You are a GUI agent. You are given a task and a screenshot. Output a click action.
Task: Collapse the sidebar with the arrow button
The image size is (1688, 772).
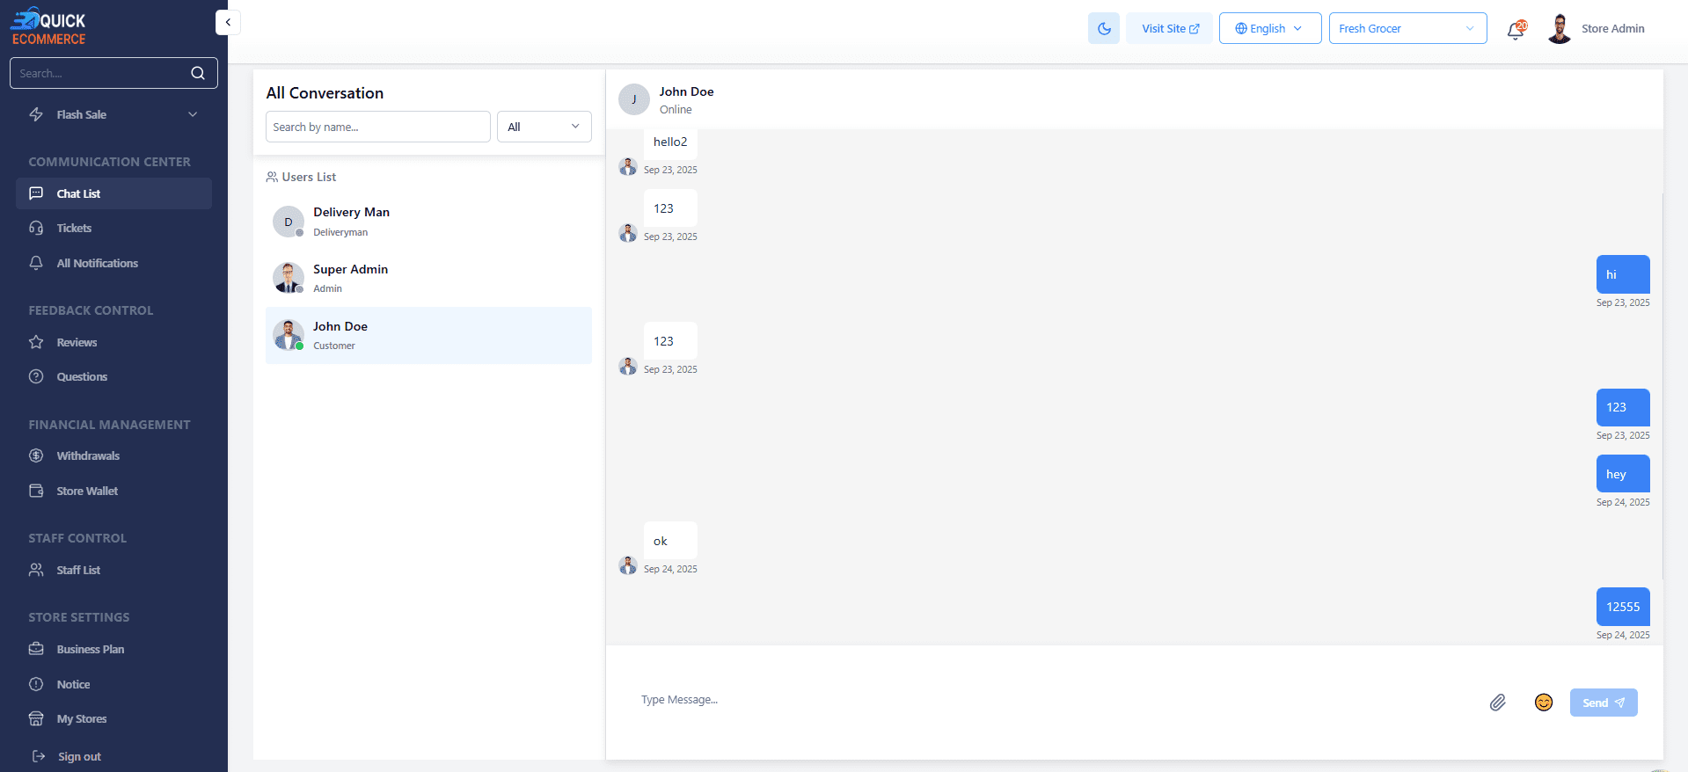(x=228, y=22)
